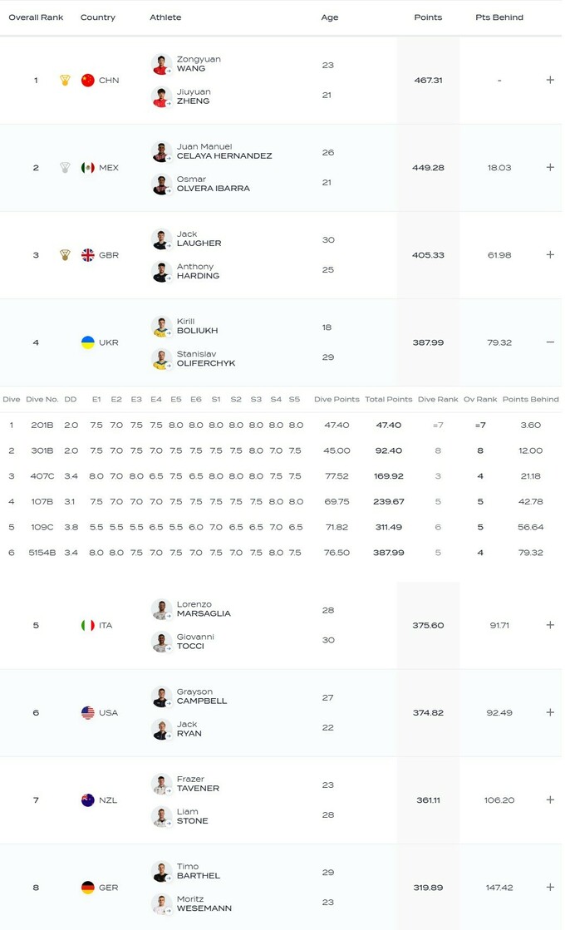Click the China flag icon
The width and height of the screenshot is (565, 930).
[88, 81]
